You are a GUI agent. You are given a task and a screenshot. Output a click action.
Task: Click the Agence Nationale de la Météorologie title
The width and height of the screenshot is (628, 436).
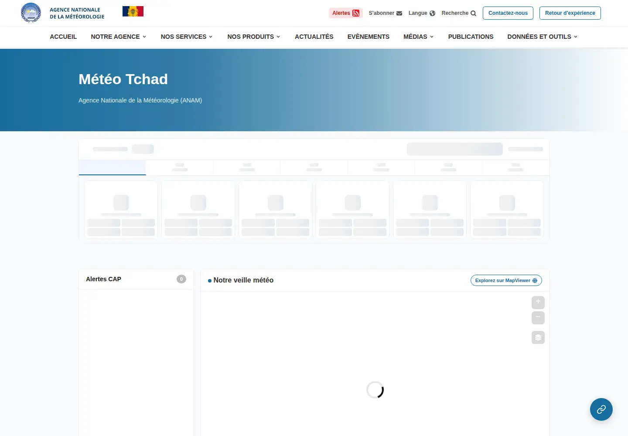click(77, 13)
